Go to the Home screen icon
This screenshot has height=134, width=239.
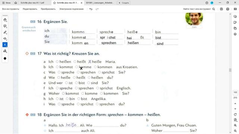[16, 3]
